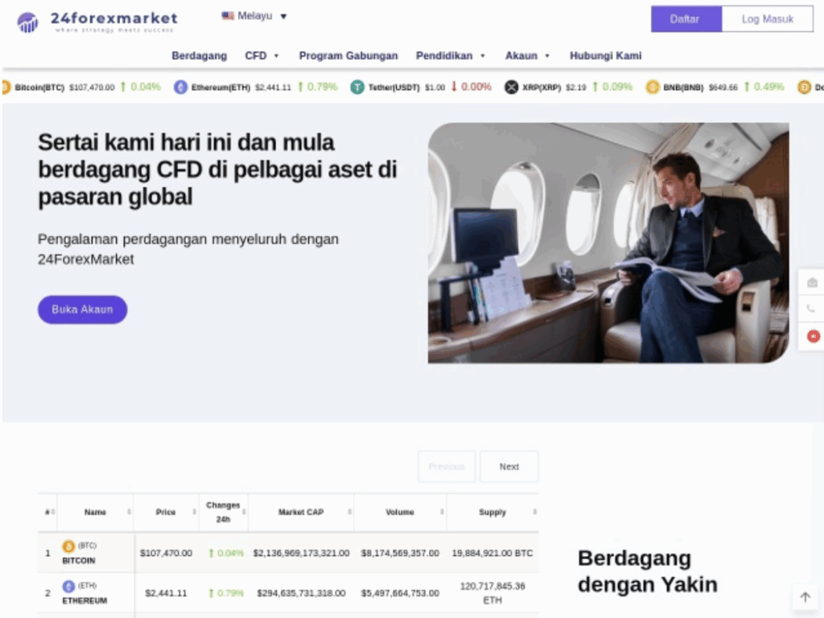Click the 24forexmarket logo icon

[28, 22]
